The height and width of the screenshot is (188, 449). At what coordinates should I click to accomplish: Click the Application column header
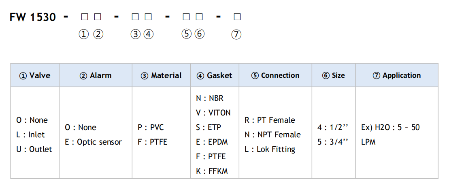[x=397, y=75]
